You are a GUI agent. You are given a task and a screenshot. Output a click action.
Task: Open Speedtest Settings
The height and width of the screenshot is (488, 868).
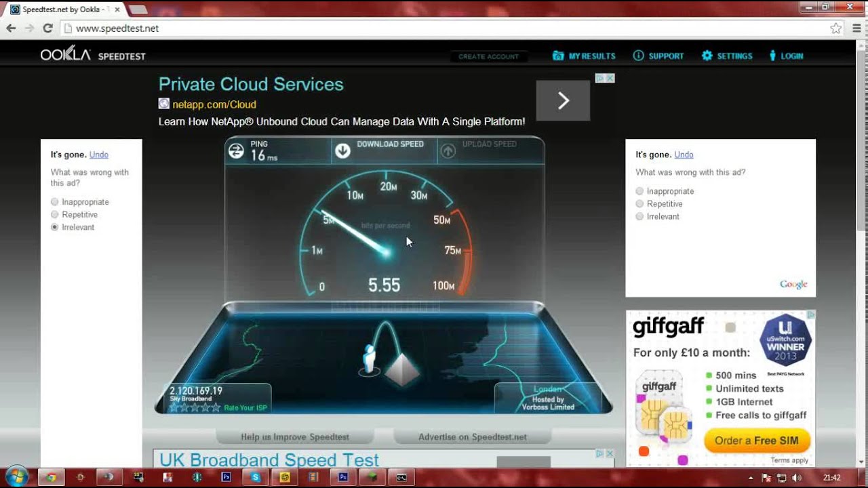point(727,56)
